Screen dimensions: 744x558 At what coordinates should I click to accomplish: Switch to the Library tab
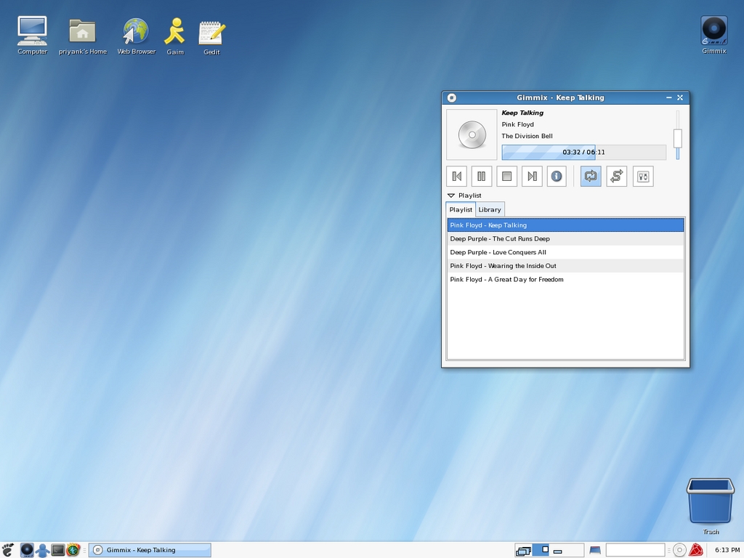pyautogui.click(x=490, y=210)
